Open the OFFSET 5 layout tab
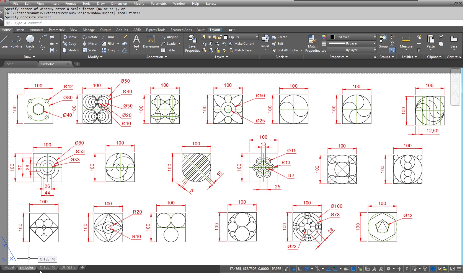 point(68,267)
